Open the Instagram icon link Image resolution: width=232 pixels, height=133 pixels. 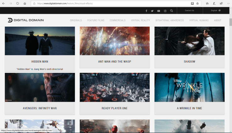click(x=165, y=11)
